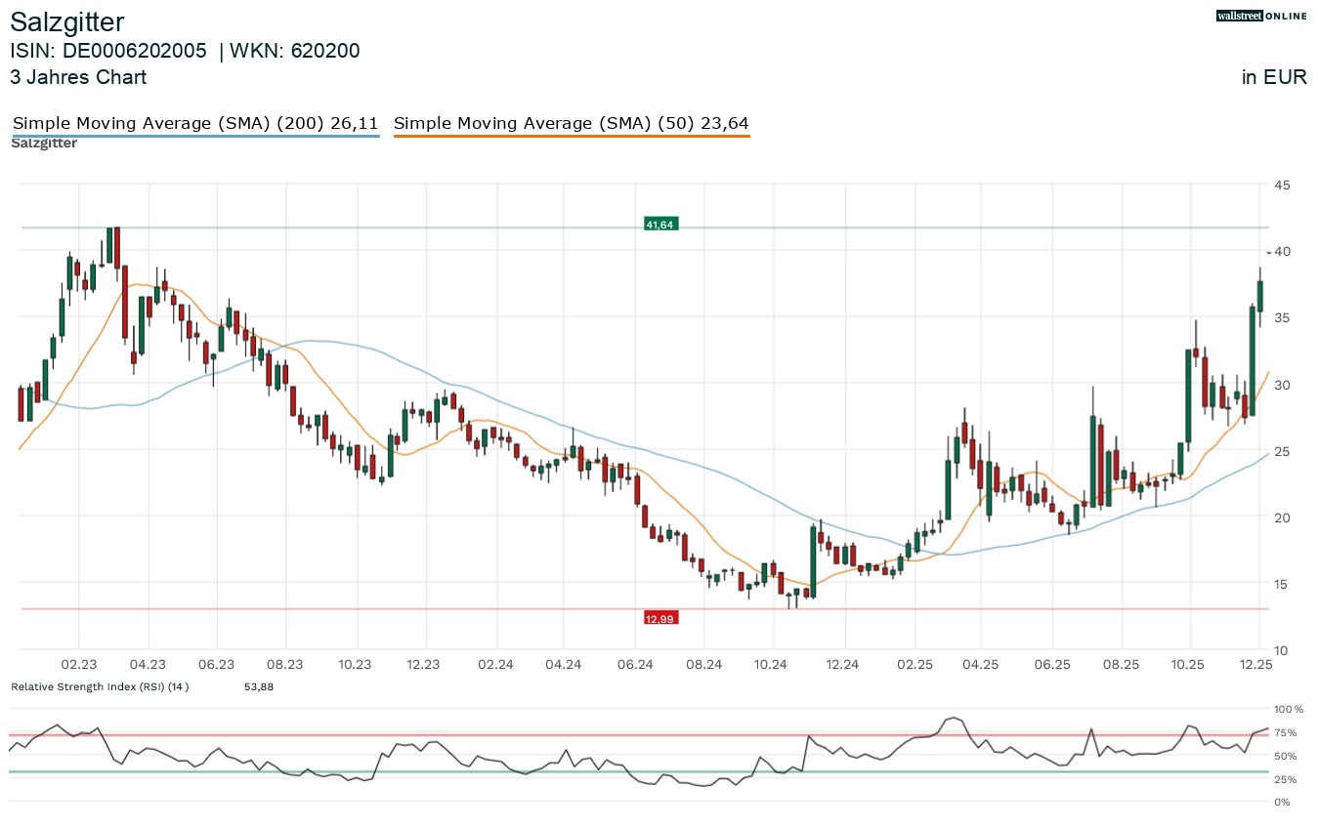Image resolution: width=1318 pixels, height=828 pixels.
Task: Click the green 41,64 high price label
Action: click(x=659, y=225)
